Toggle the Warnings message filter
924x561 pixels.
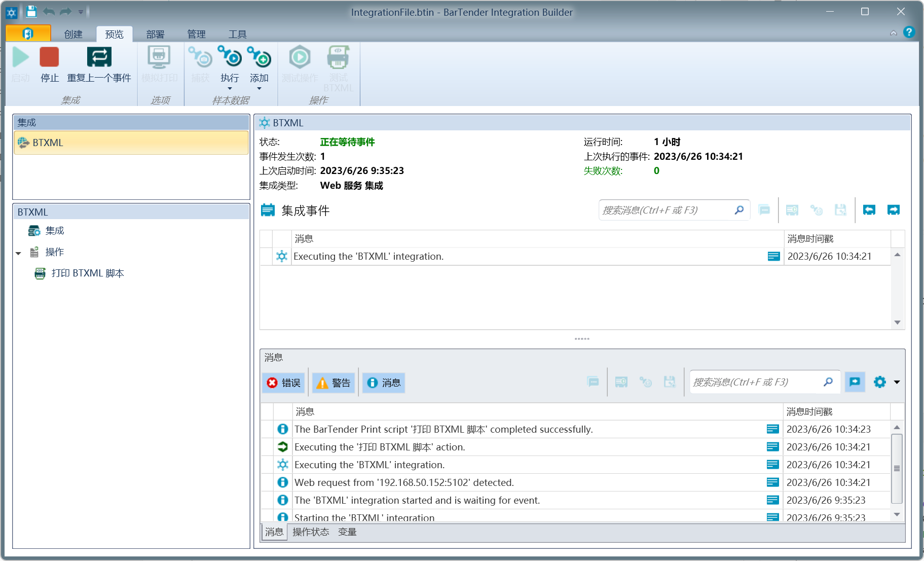click(334, 382)
